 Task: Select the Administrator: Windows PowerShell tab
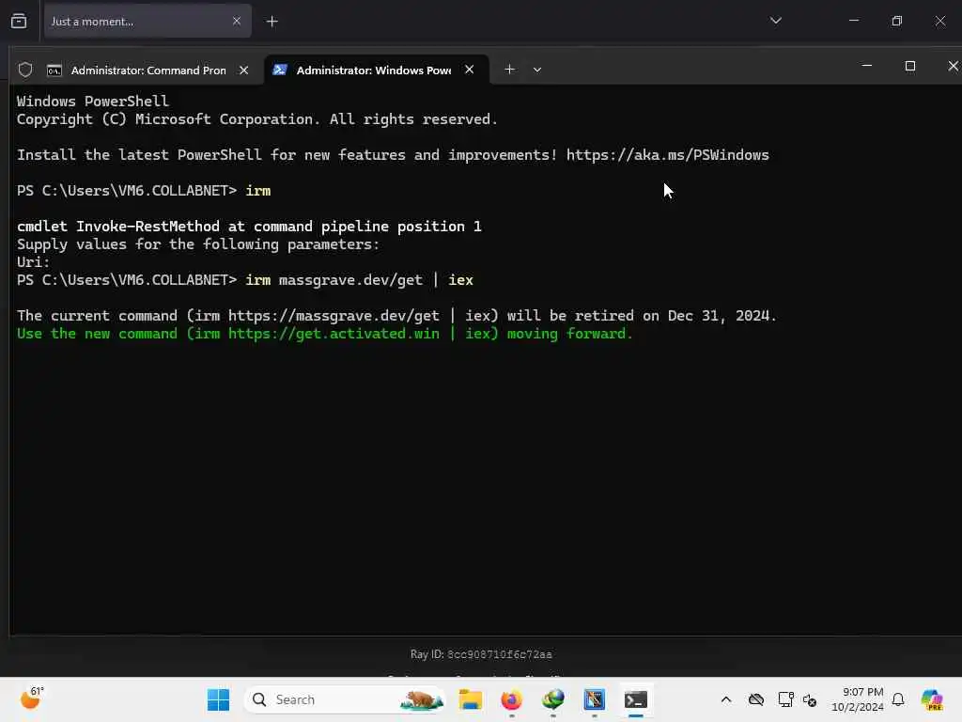pyautogui.click(x=376, y=70)
